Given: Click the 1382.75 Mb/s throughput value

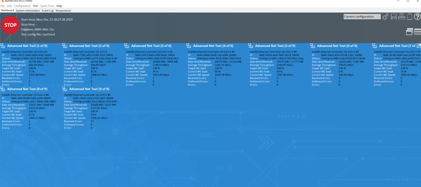Looking at the screenshot, I should (223, 65).
